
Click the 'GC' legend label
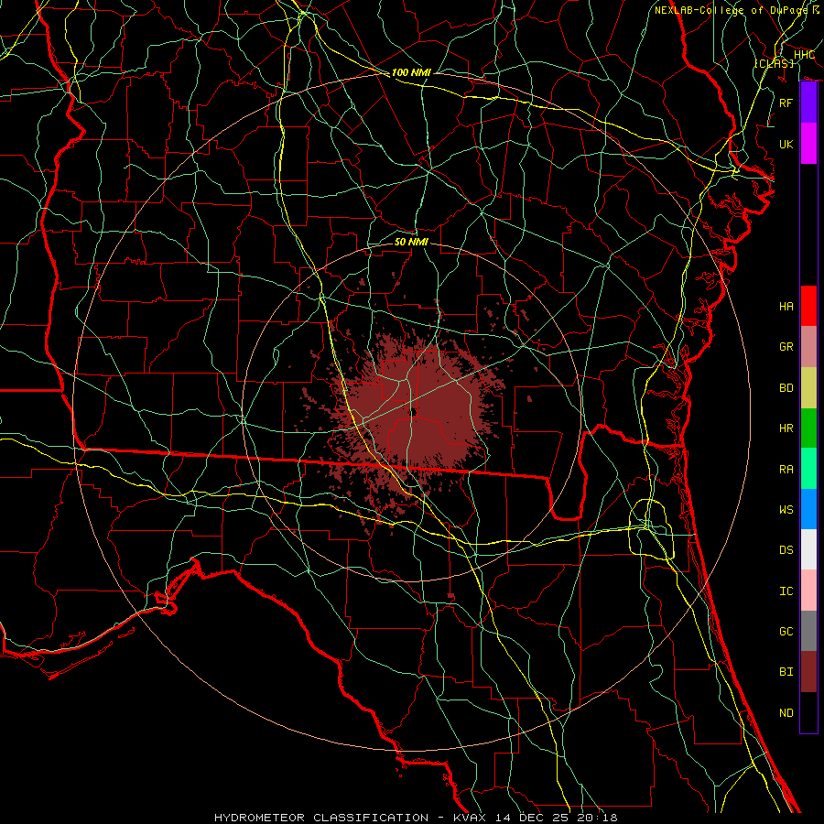pos(786,632)
